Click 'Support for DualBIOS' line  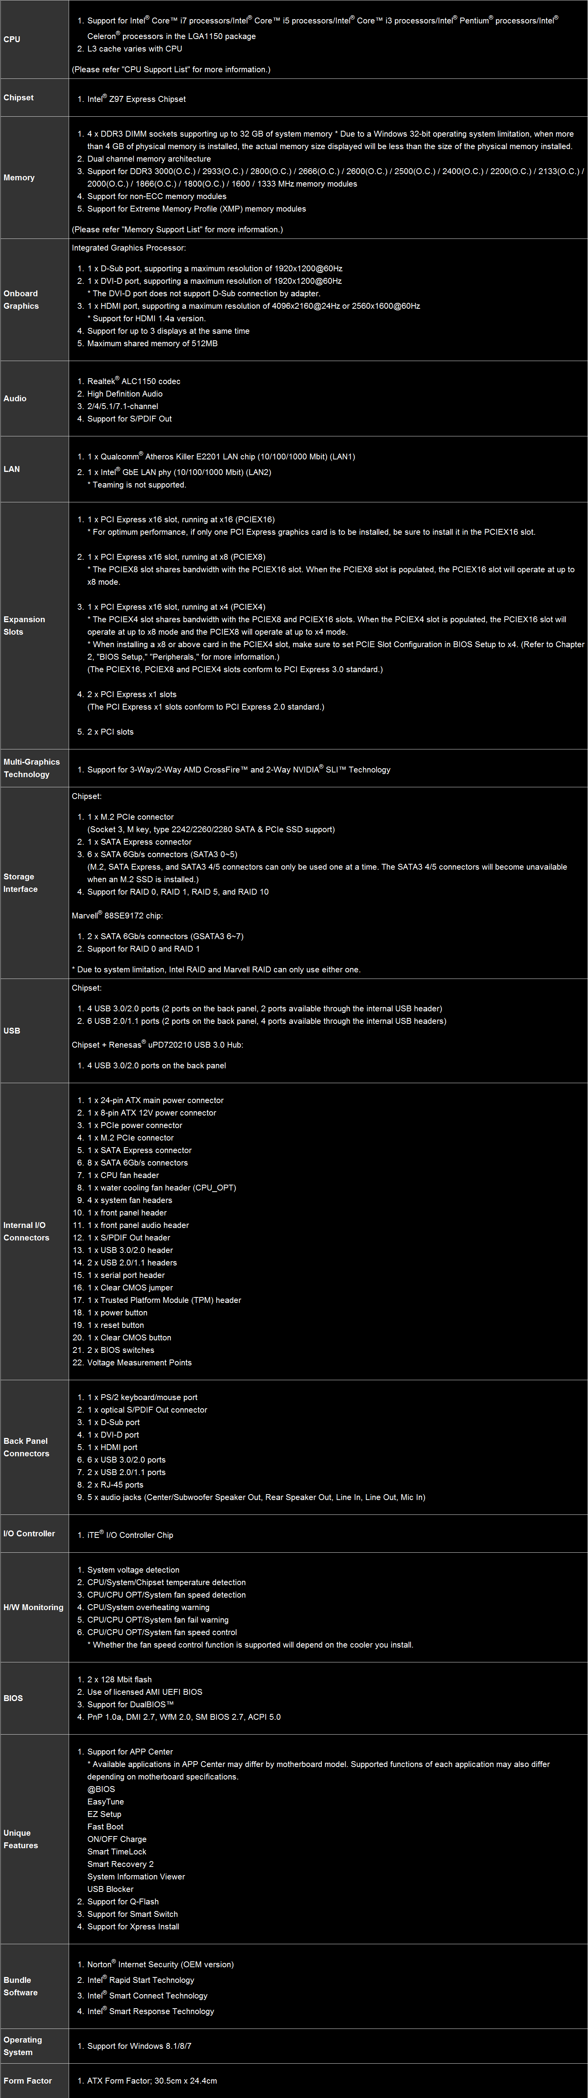point(130,1704)
